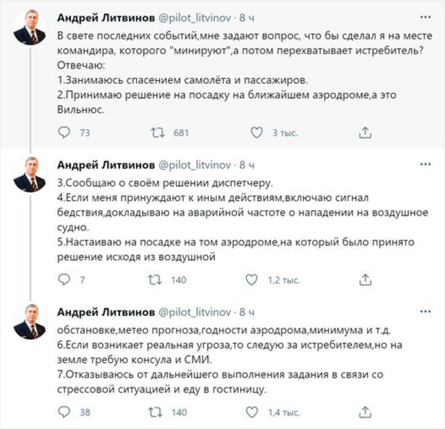
Task: Open more options menu for second tweet
Action: coord(425,165)
